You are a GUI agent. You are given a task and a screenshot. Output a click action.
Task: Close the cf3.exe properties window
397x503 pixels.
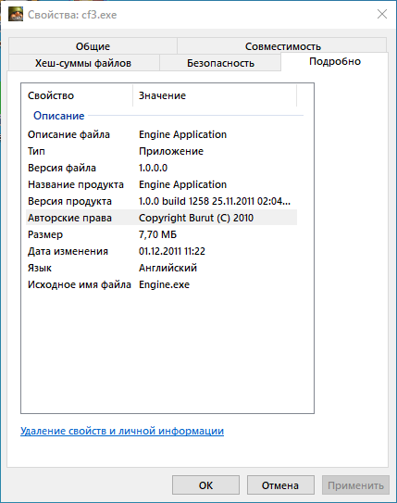(382, 14)
